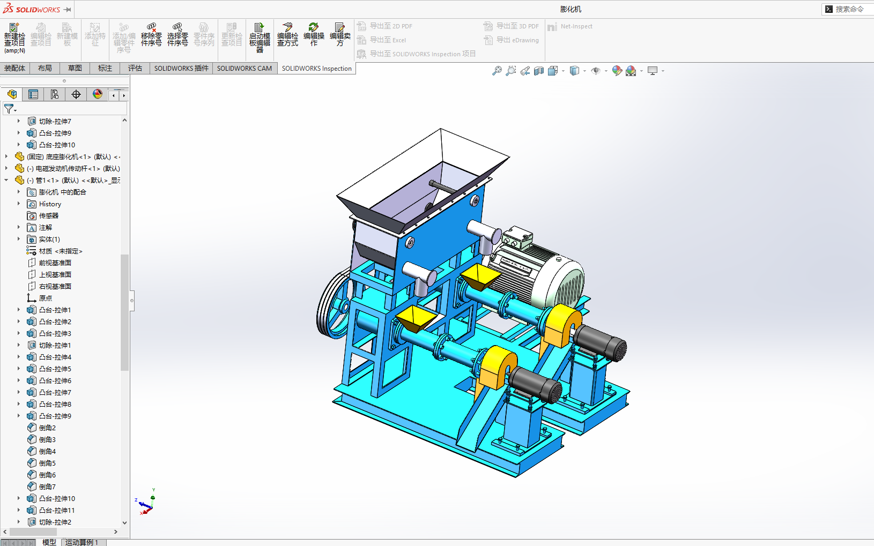Click View Orientation cube icon

(x=553, y=71)
